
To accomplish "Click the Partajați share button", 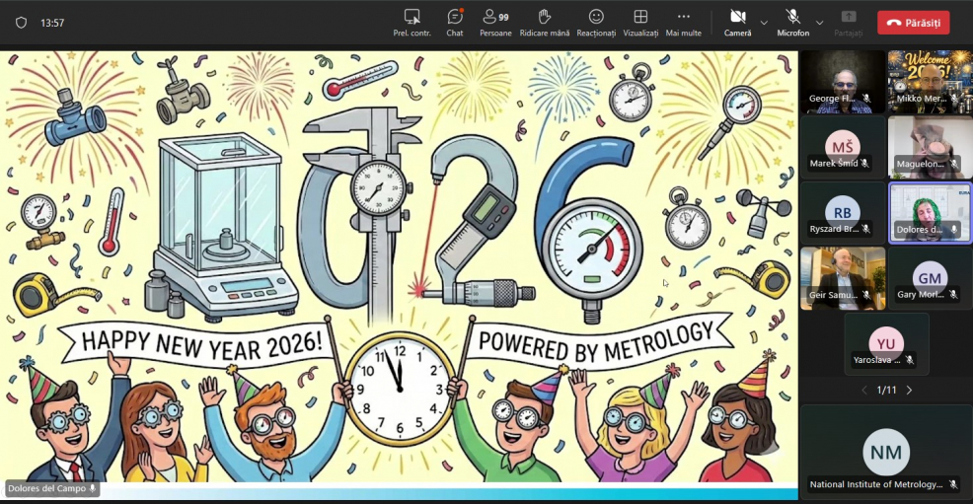I will (849, 23).
